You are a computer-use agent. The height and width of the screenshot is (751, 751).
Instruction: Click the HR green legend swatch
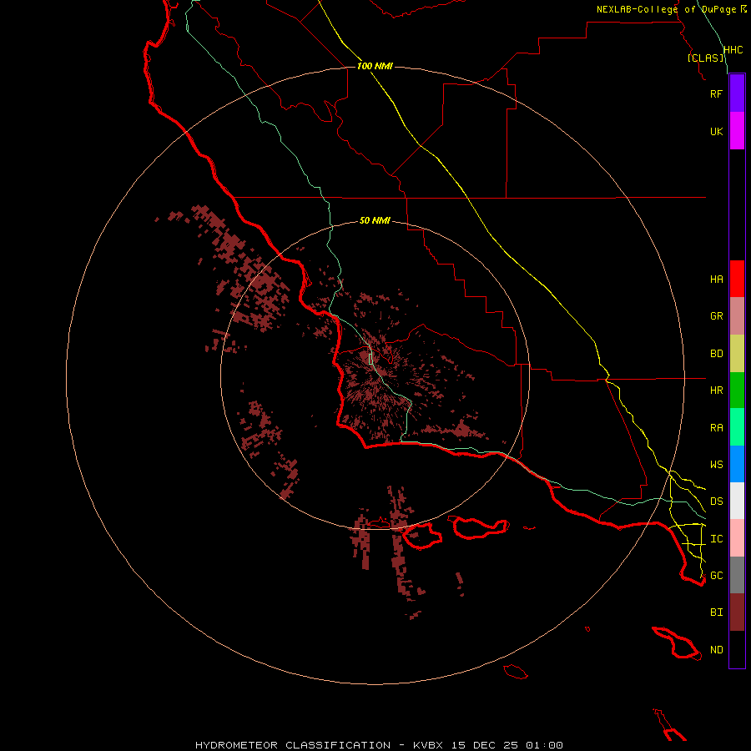click(737, 390)
